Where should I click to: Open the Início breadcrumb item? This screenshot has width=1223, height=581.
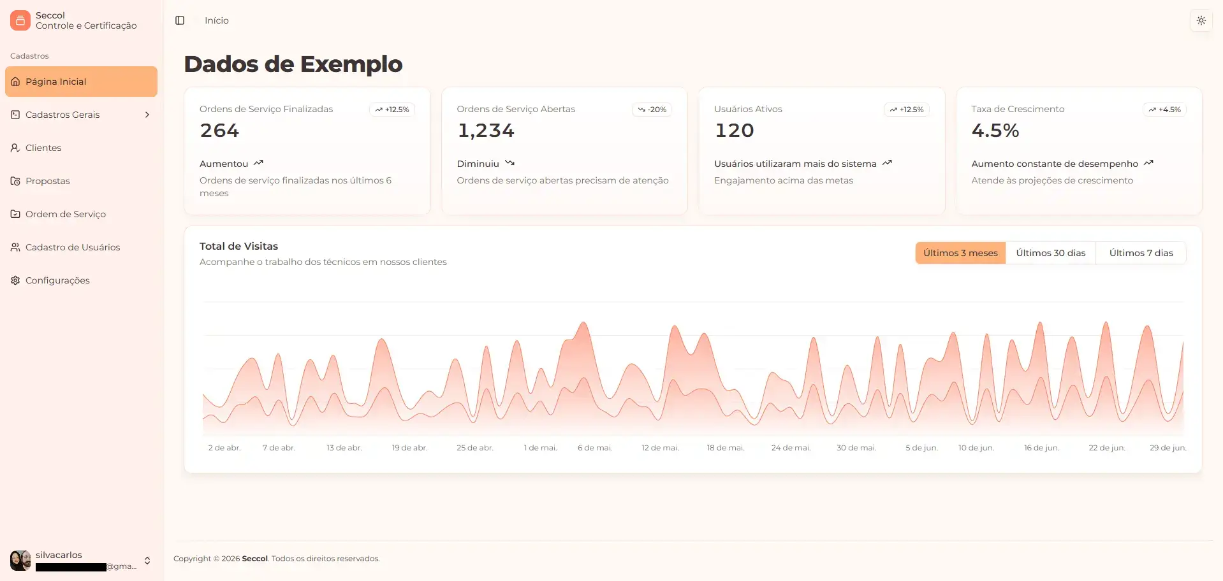tap(216, 20)
